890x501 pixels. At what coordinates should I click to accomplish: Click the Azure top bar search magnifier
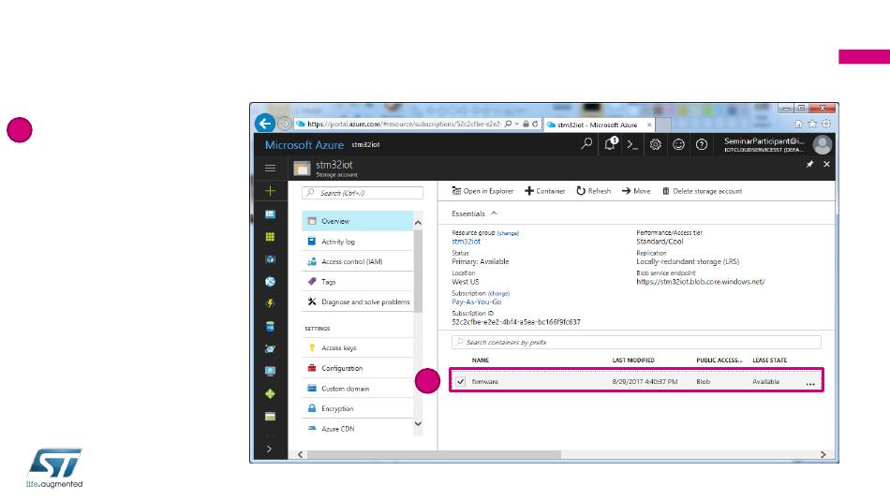click(586, 144)
